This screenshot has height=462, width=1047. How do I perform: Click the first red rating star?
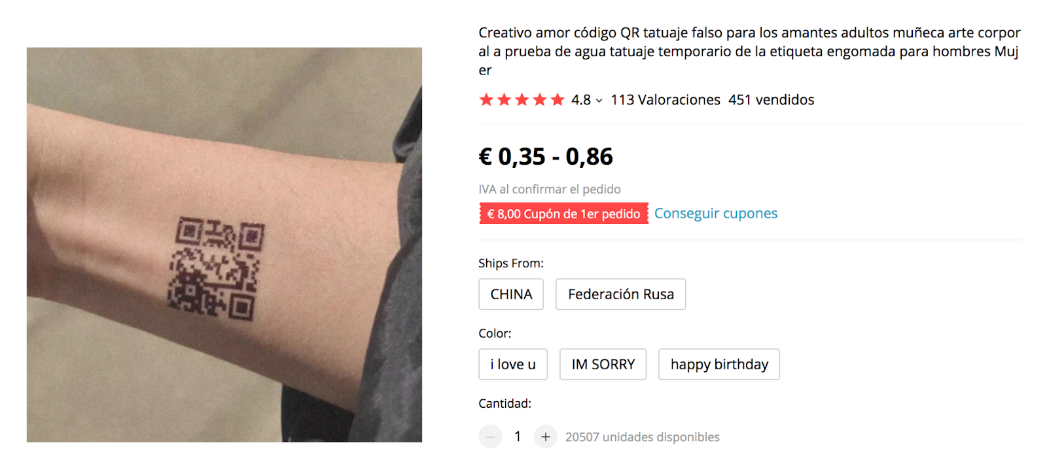click(486, 100)
